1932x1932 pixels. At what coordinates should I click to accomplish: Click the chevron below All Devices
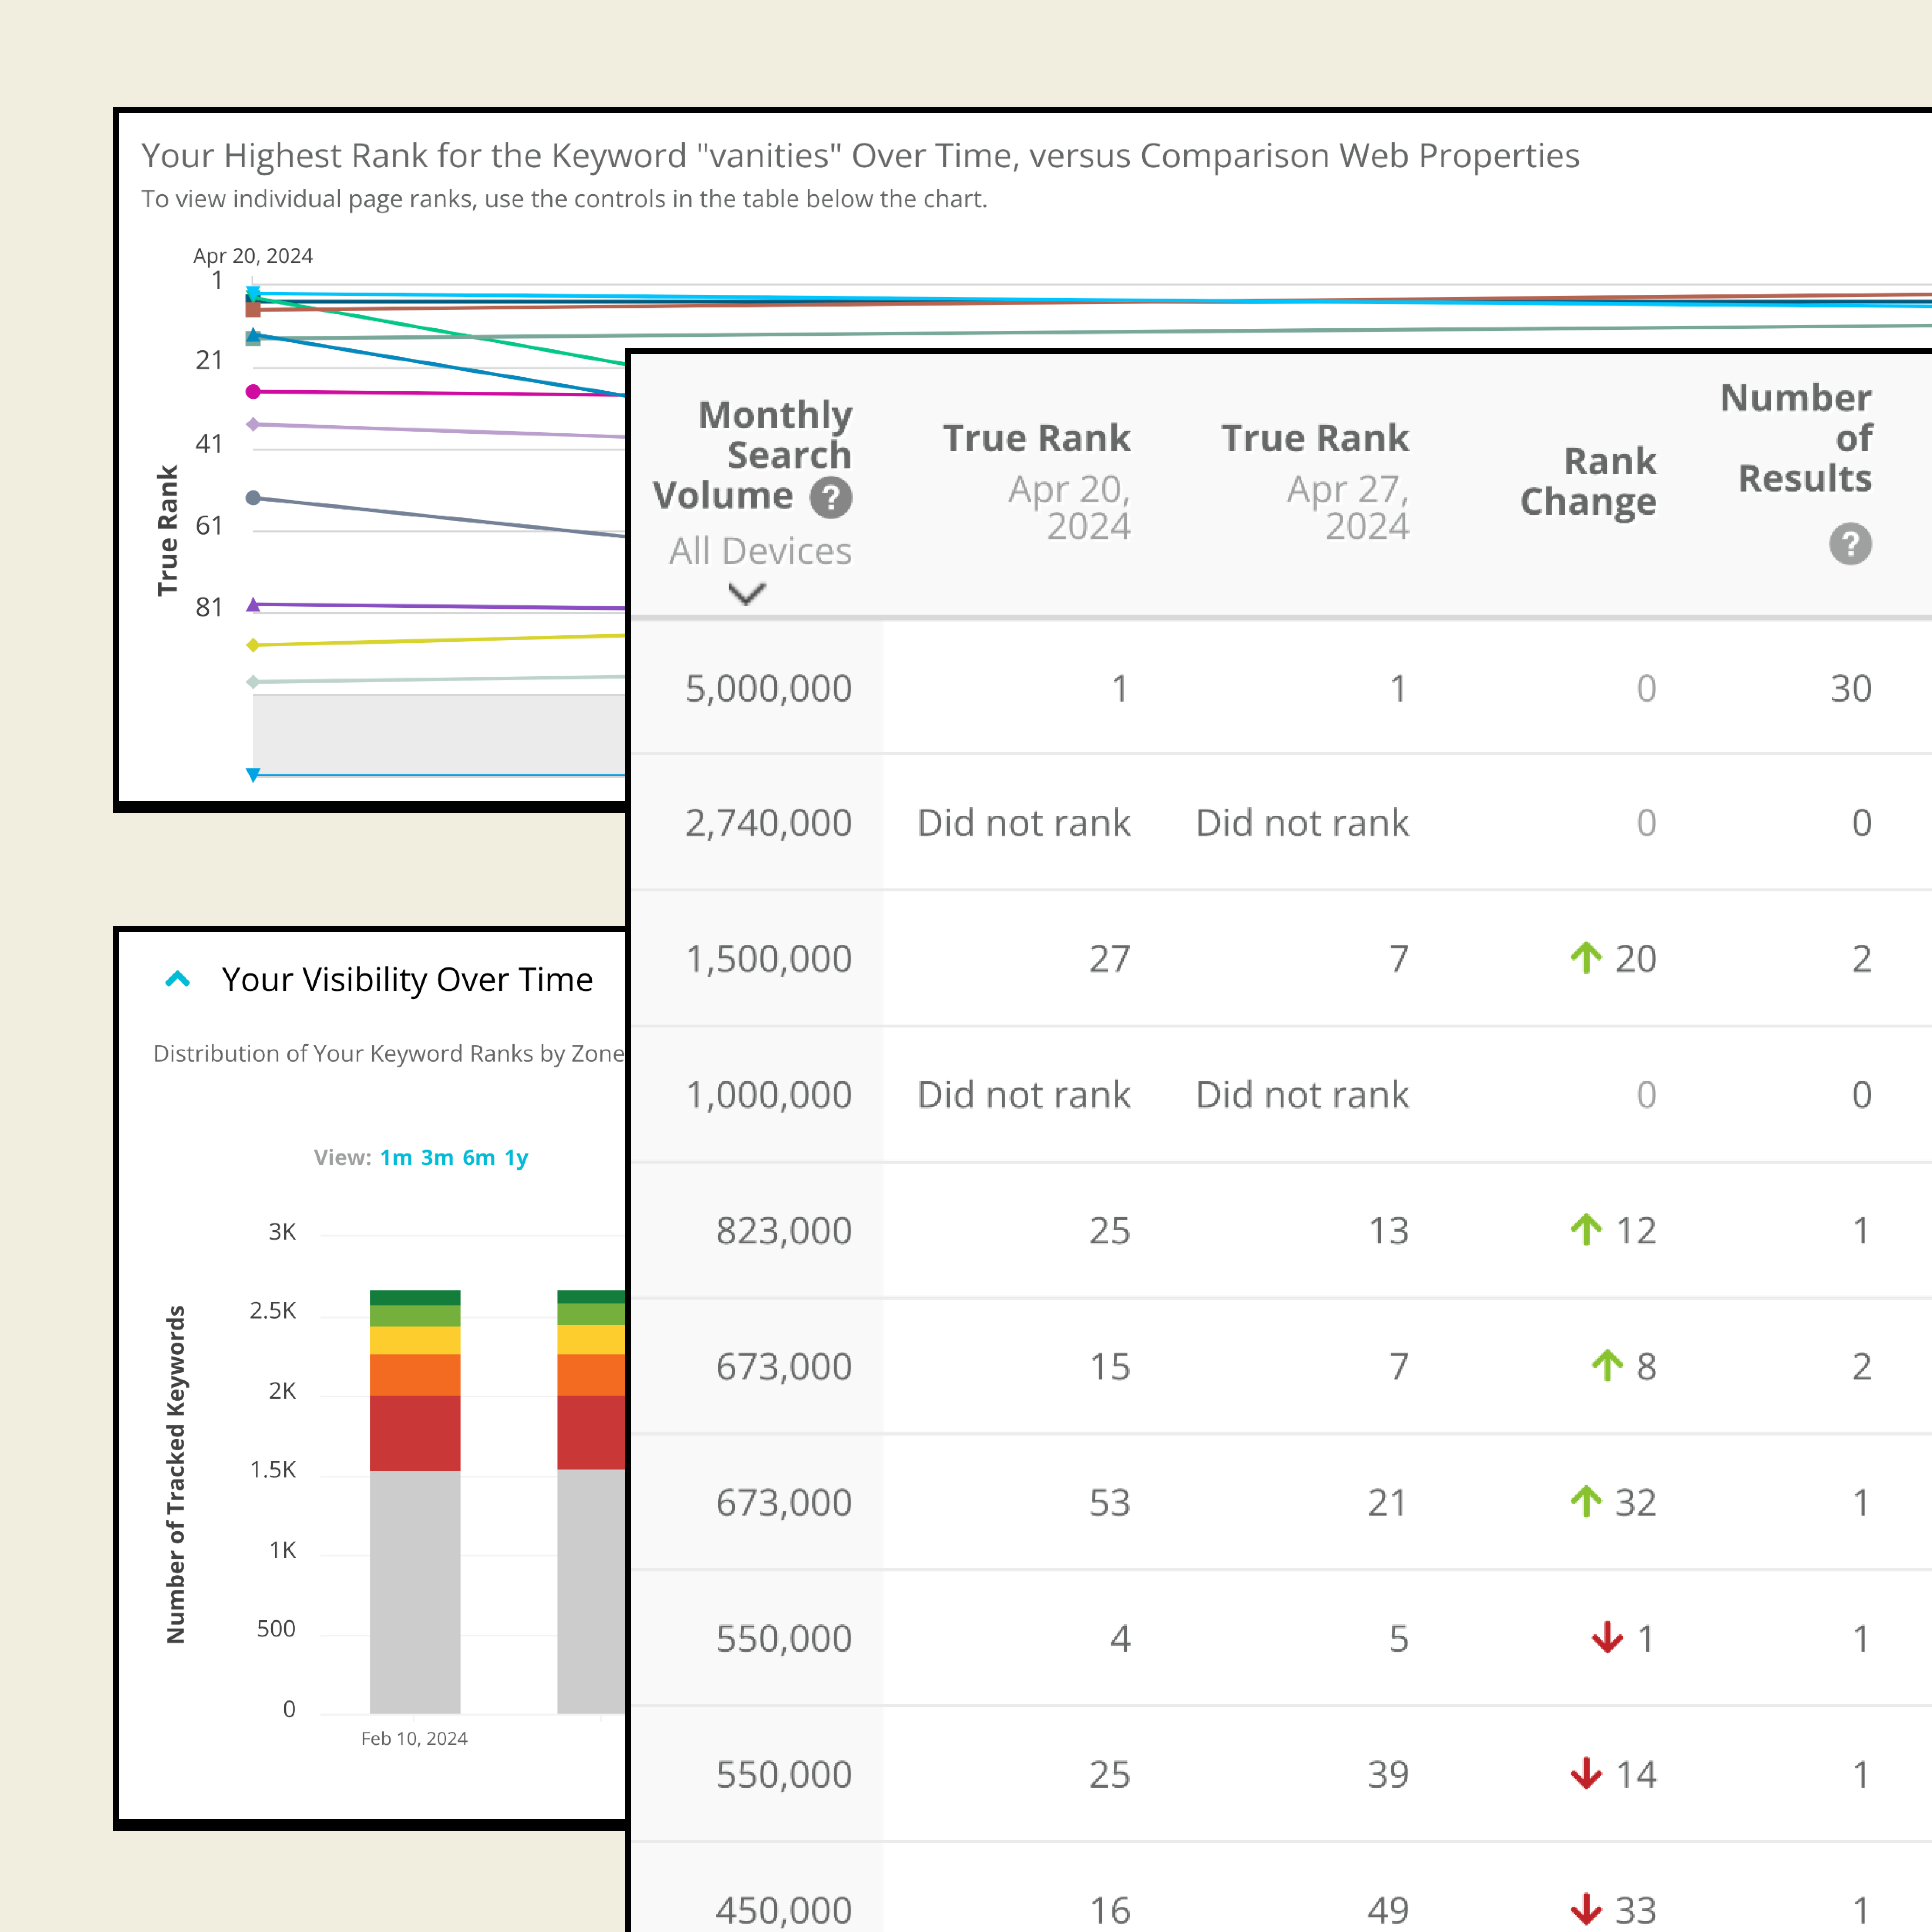[x=747, y=594]
